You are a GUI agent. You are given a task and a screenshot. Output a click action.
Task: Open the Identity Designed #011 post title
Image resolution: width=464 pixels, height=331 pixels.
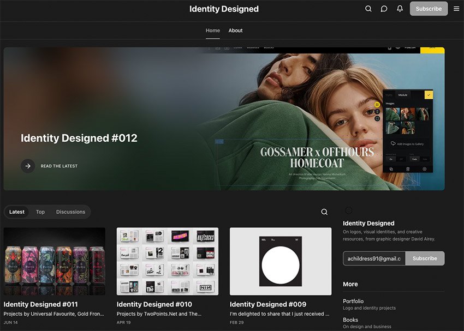[40, 304]
